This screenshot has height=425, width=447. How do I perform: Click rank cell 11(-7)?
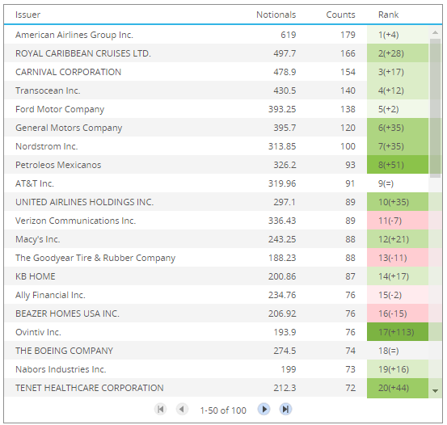pyautogui.click(x=398, y=221)
